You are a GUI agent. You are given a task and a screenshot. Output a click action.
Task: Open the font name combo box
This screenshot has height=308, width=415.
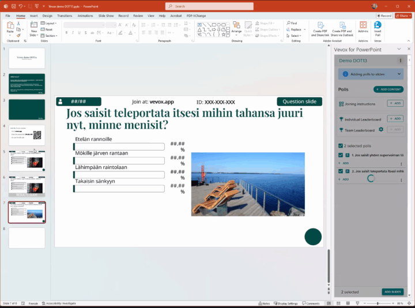[x=84, y=25]
